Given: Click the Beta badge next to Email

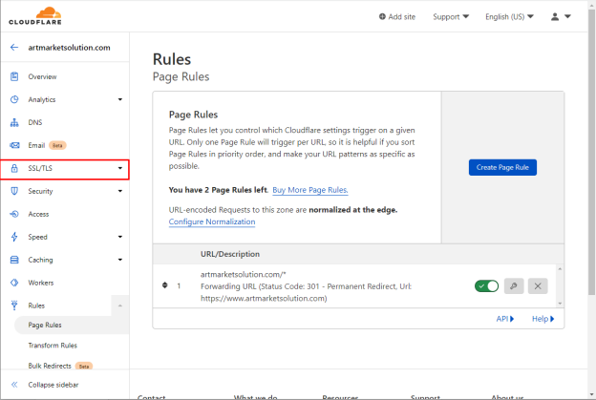Looking at the screenshot, I should pos(57,145).
